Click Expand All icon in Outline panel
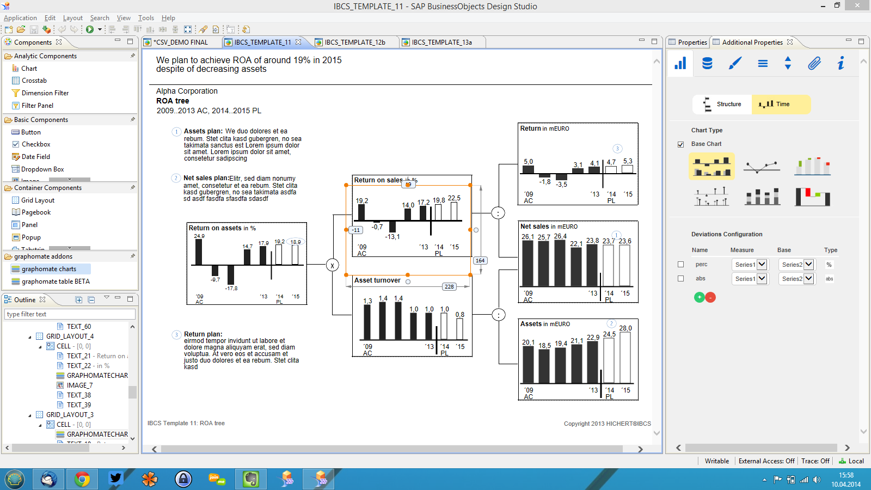 79,300
